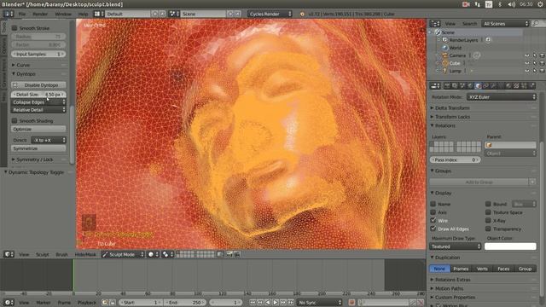Click the Object Color white swatch
Image resolution: width=546 pixels, height=307 pixels.
[510, 246]
